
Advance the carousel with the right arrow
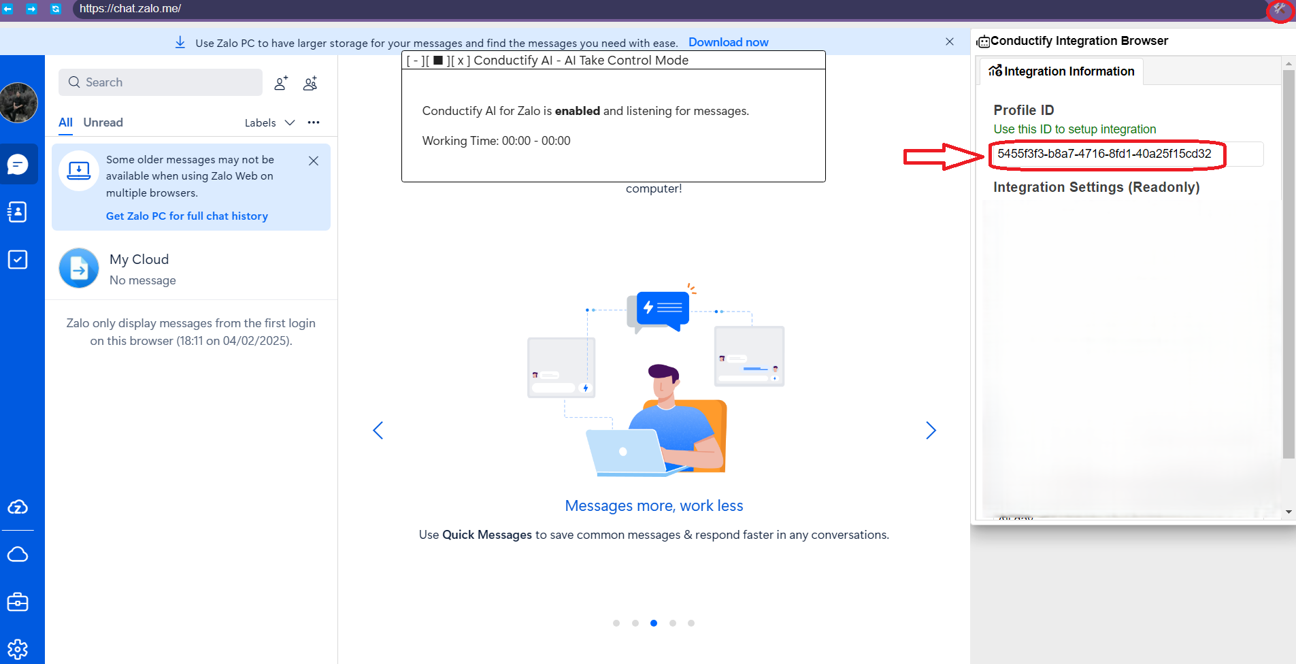pos(931,430)
